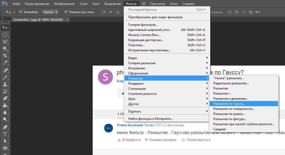Click Роман Кузнецов's round avatar
The image size is (285, 155).
[109, 128]
